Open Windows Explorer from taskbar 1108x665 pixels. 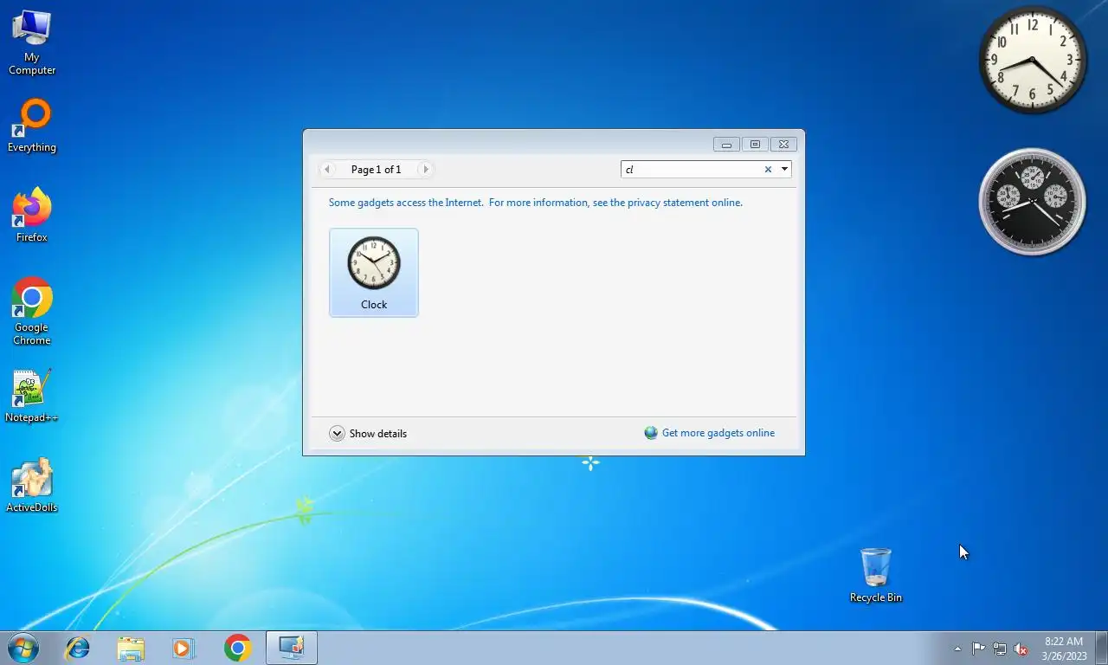click(131, 648)
